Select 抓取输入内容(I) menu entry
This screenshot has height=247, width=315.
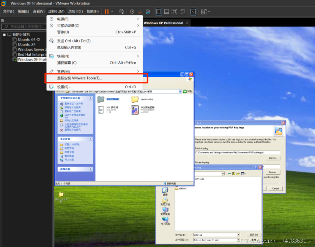click(x=94, y=47)
